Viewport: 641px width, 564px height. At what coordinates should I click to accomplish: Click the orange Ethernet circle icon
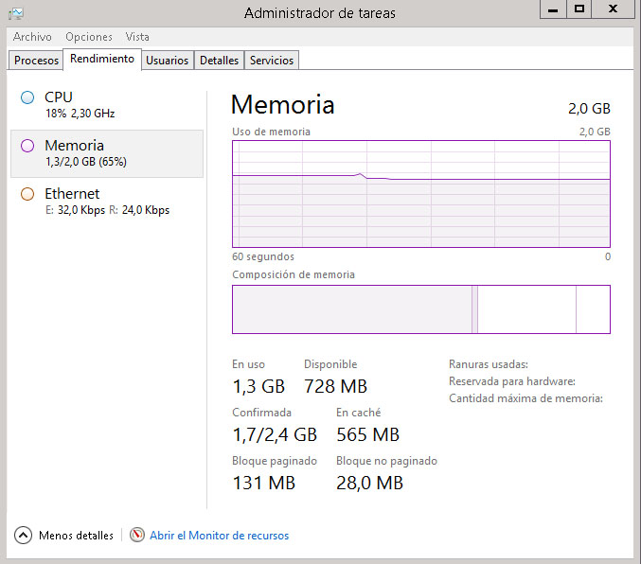point(27,194)
